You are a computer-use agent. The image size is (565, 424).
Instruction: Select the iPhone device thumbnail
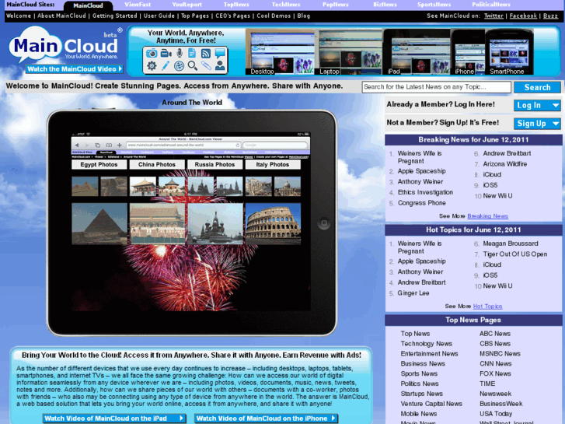(468, 52)
